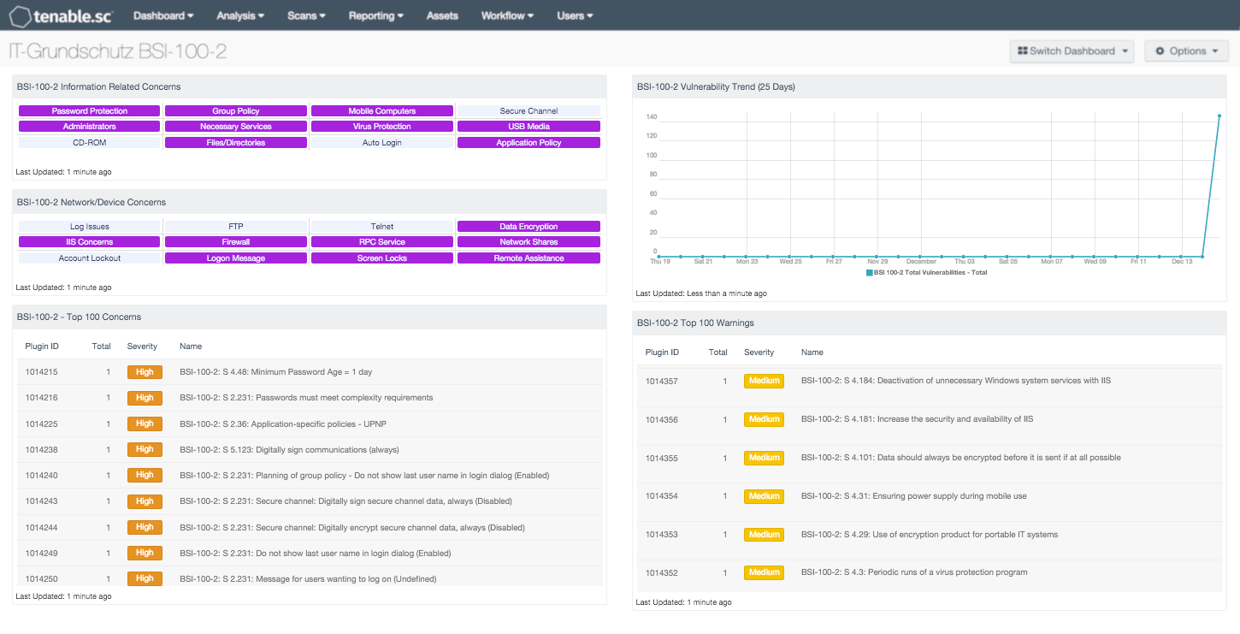The width and height of the screenshot is (1240, 634).
Task: Click the peak data point on the trend line
Action: point(1219,116)
